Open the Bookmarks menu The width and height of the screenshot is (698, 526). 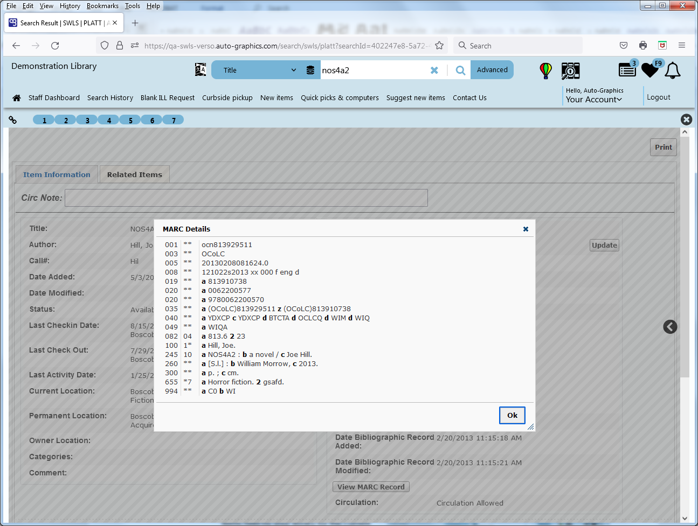coord(102,6)
